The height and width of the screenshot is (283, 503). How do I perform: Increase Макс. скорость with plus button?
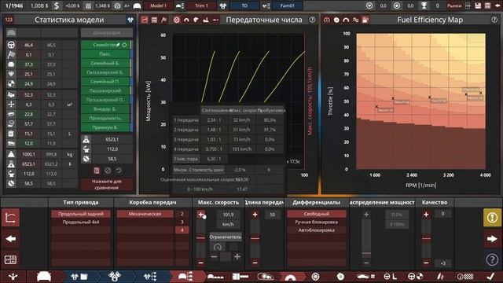[x=201, y=215]
